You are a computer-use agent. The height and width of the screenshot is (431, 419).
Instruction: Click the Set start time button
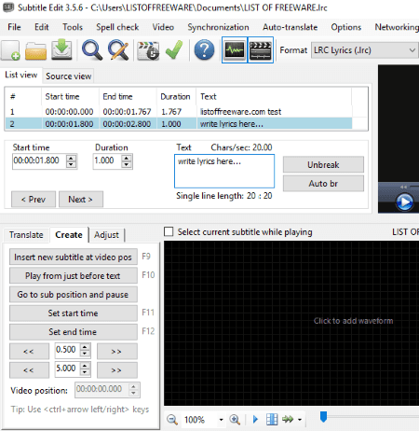(74, 313)
